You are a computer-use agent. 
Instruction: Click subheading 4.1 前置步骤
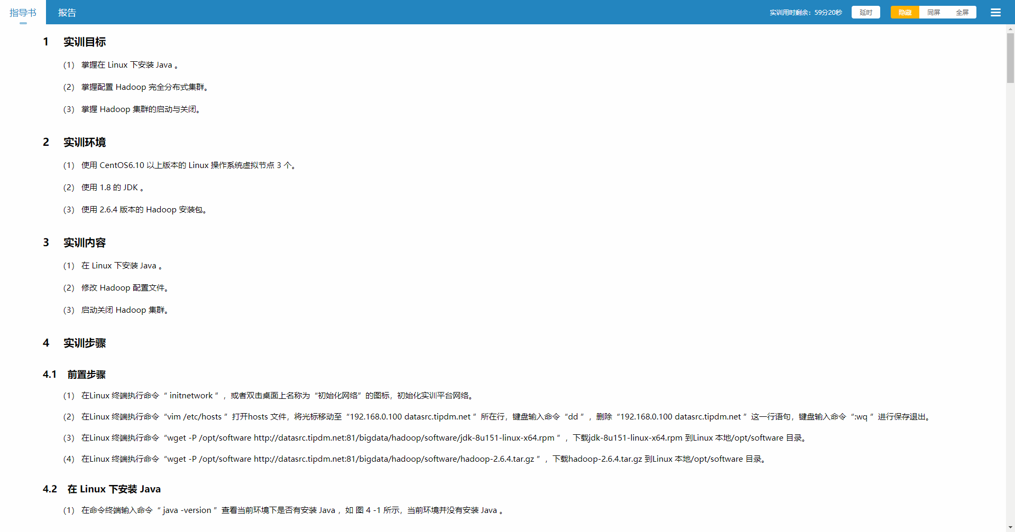[74, 375]
